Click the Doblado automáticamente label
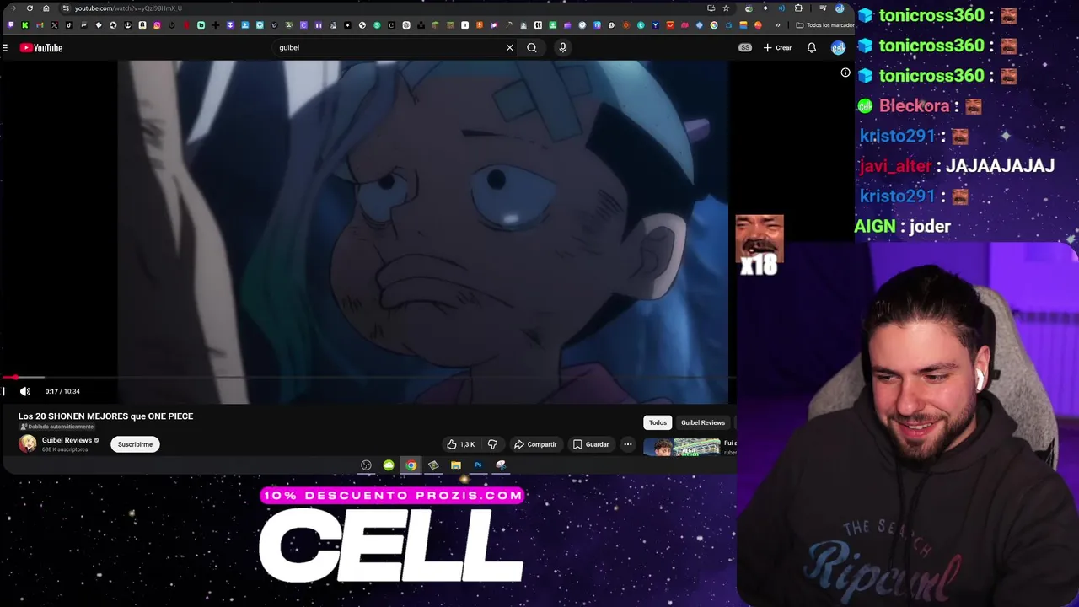Screen dimensions: 1079x607 (57, 427)
